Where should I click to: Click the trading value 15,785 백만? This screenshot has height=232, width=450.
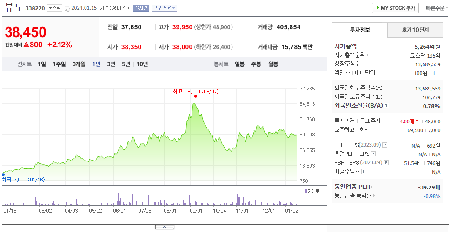pyautogui.click(x=297, y=47)
